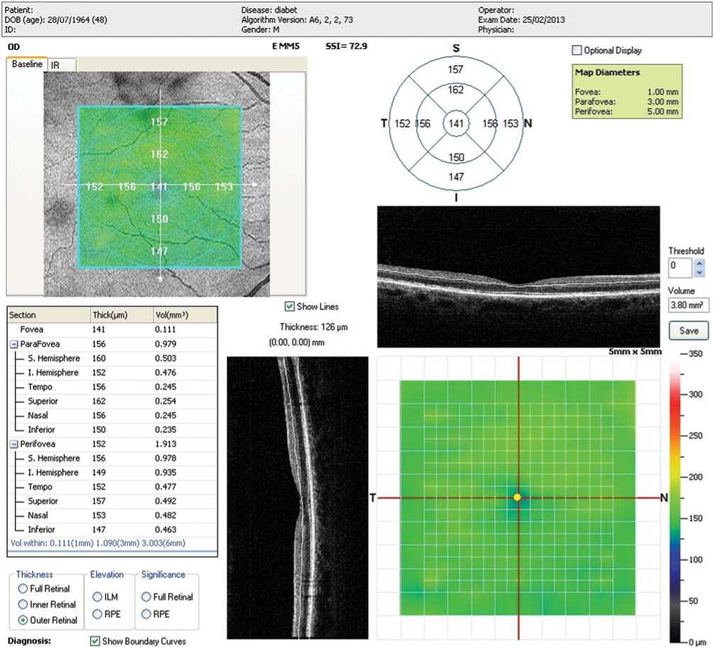Select the Fovea row in table
The height and width of the screenshot is (648, 713).
(x=112, y=330)
